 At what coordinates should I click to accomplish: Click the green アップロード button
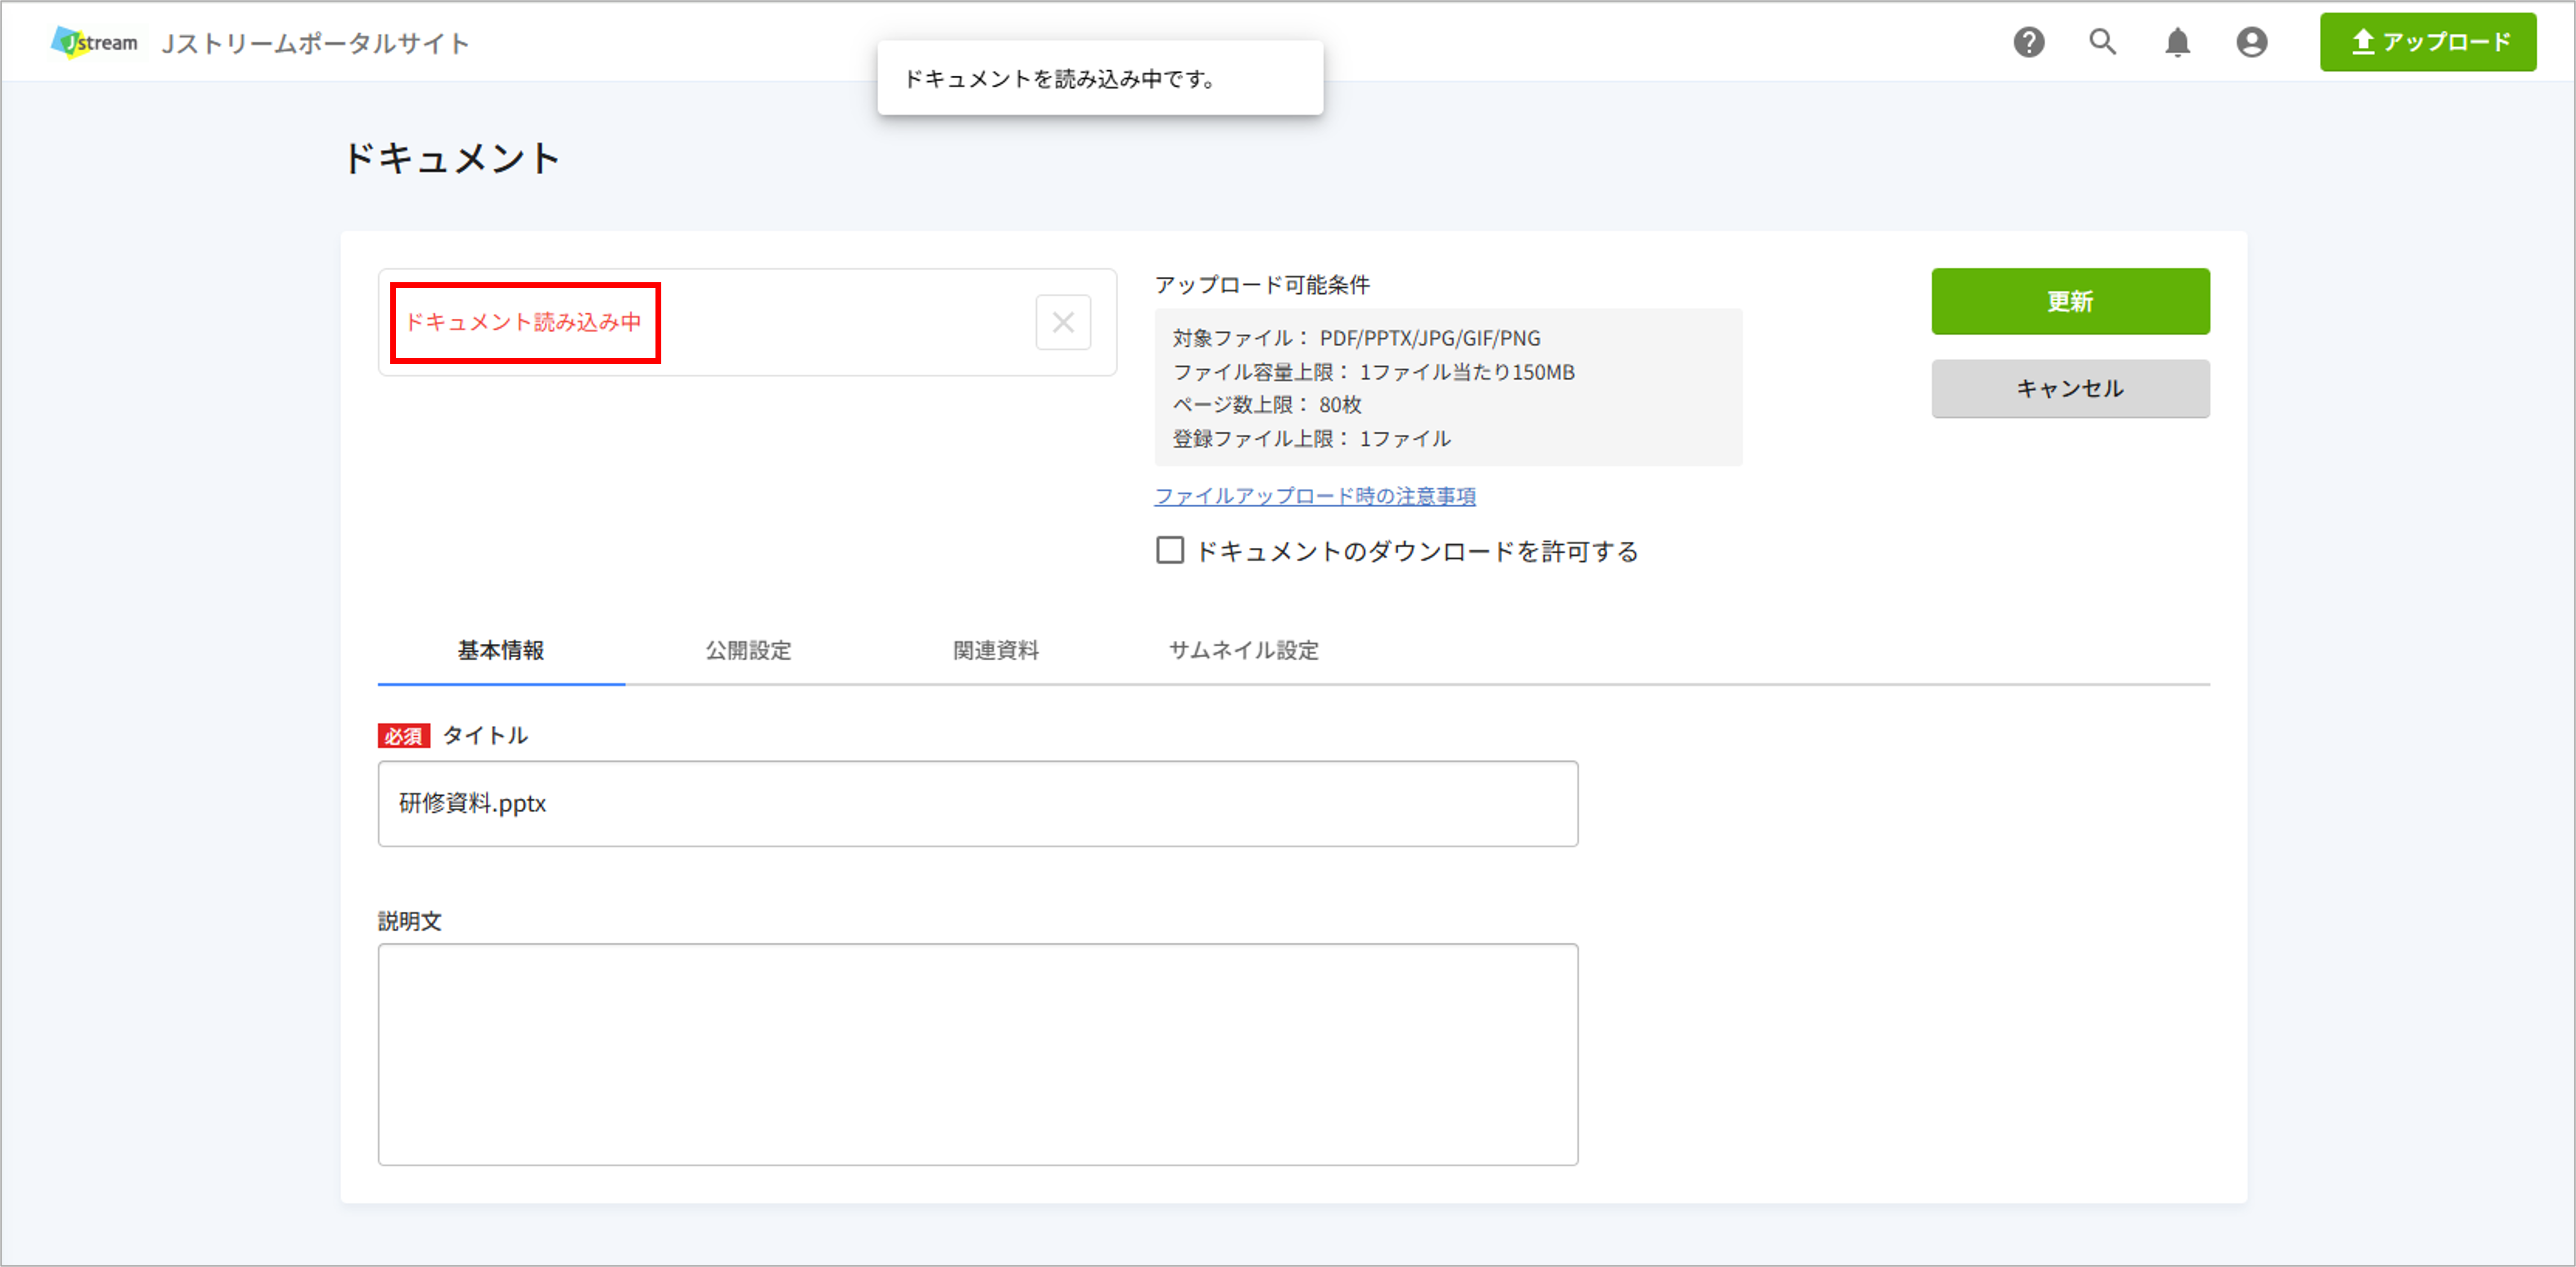point(2427,42)
